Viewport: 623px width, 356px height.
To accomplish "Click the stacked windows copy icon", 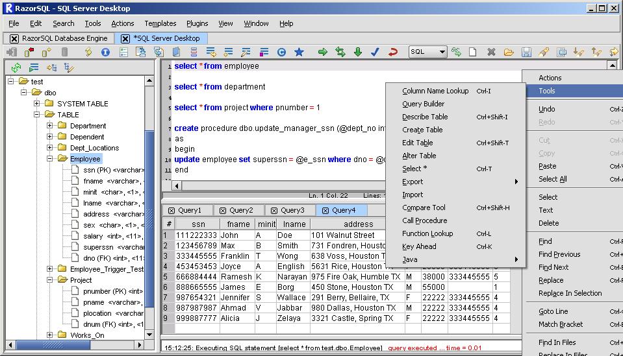I will tap(561, 52).
